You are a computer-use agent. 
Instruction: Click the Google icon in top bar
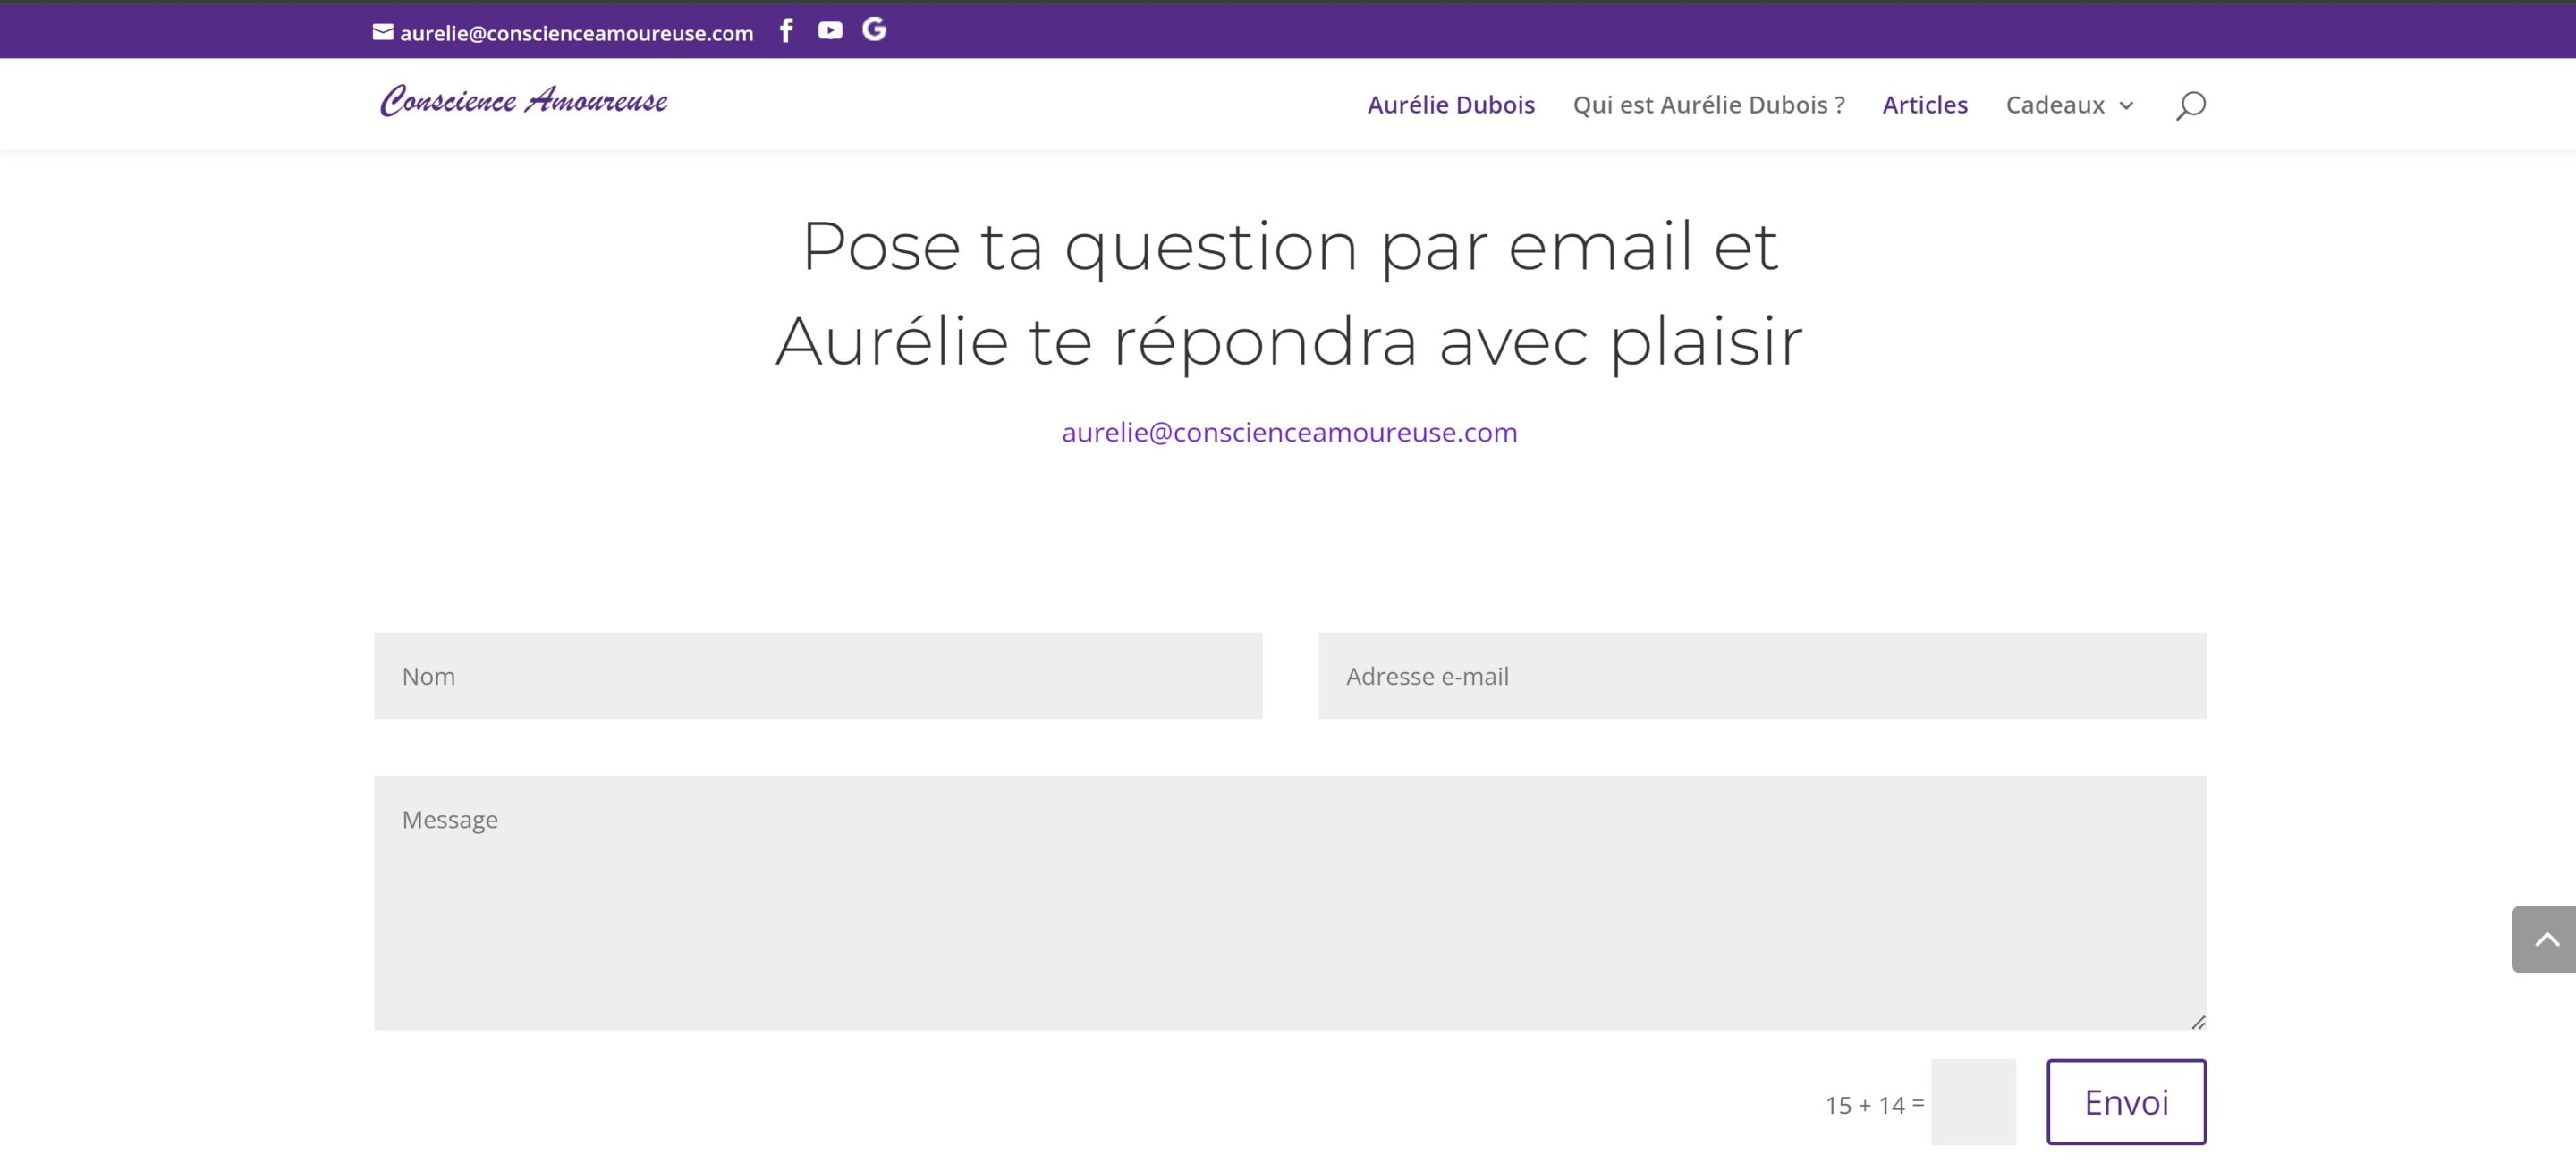(874, 30)
